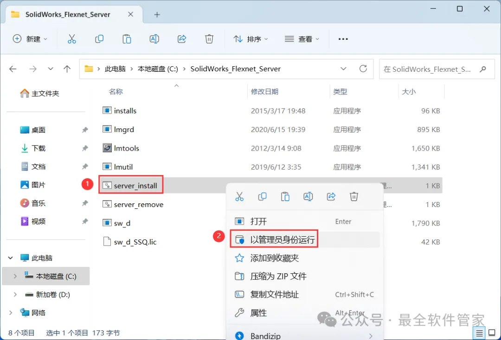
Task: Sort by Date modified (修改日期) column header
Action: (264, 92)
